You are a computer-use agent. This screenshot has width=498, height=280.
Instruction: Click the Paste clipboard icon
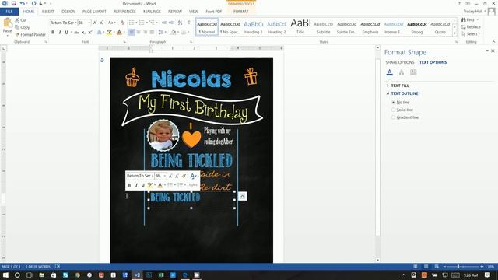[x=7, y=23]
